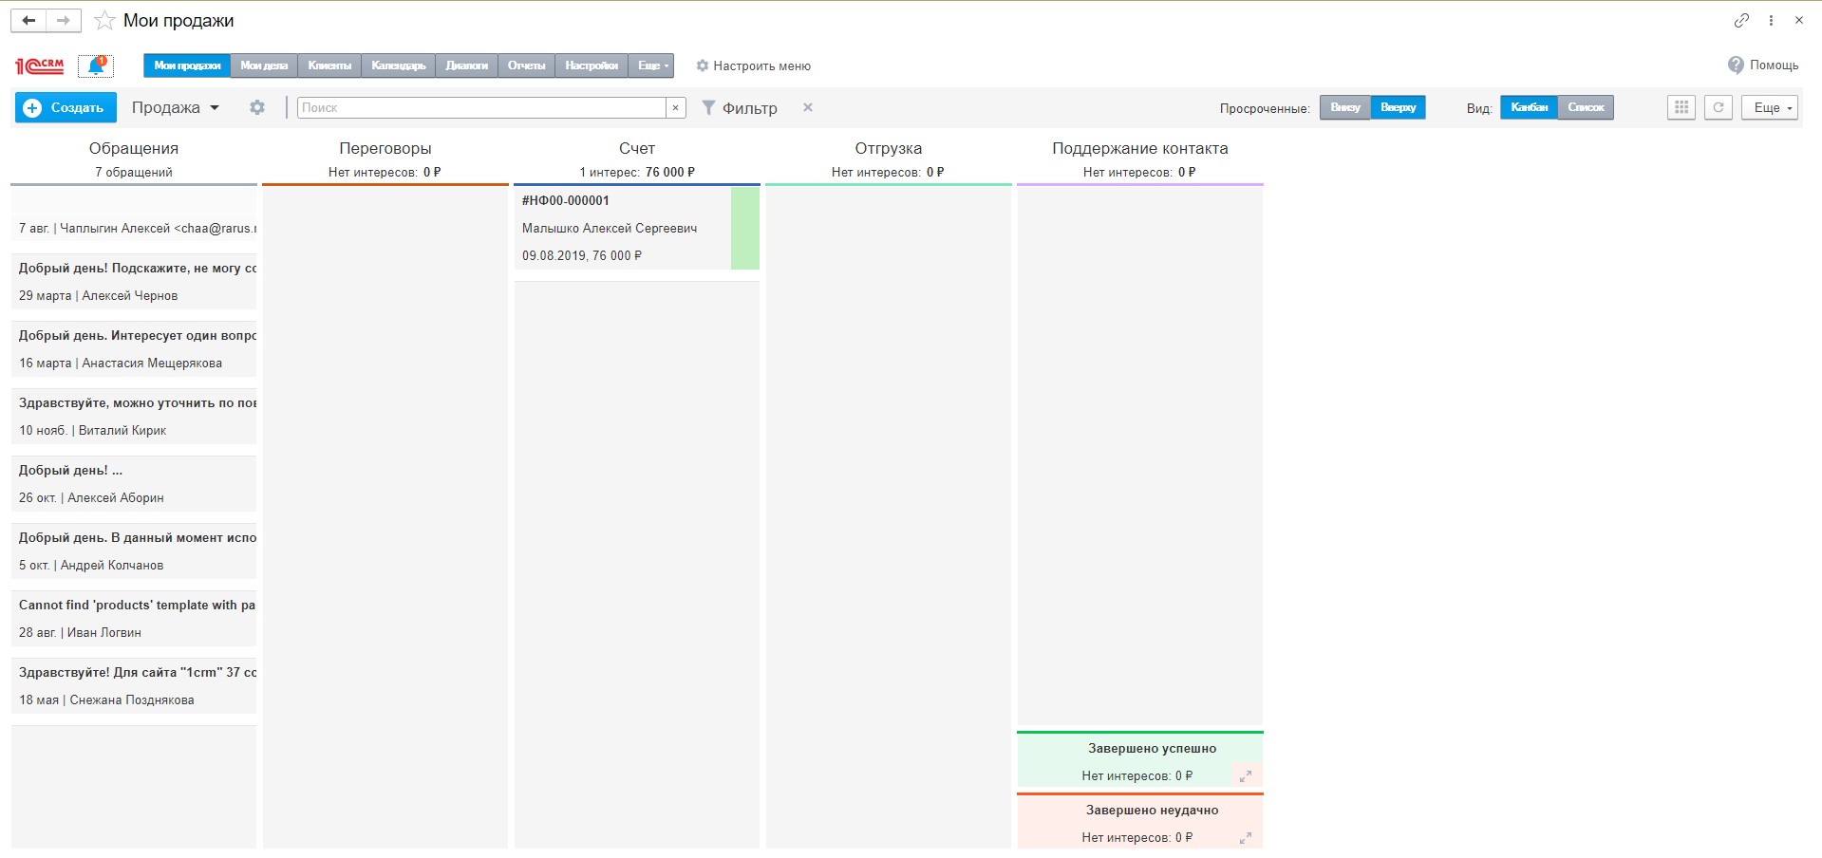1822x858 pixels.
Task: Open the notifications bell
Action: (96, 65)
